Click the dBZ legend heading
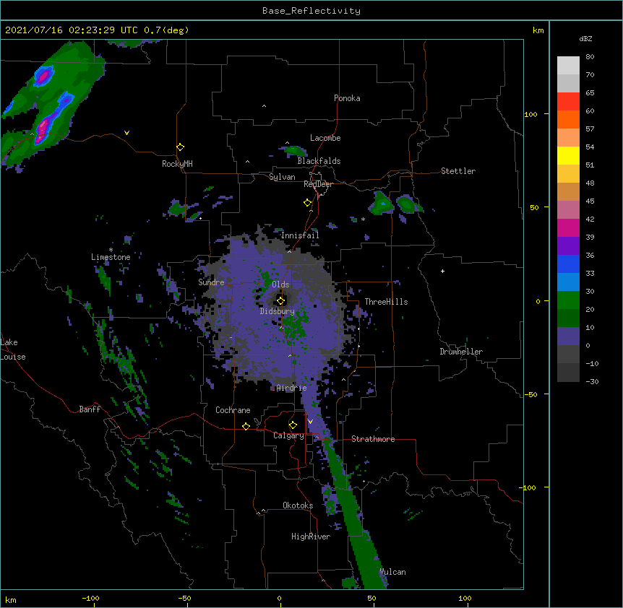Viewport: 623px width, 608px height. point(585,38)
